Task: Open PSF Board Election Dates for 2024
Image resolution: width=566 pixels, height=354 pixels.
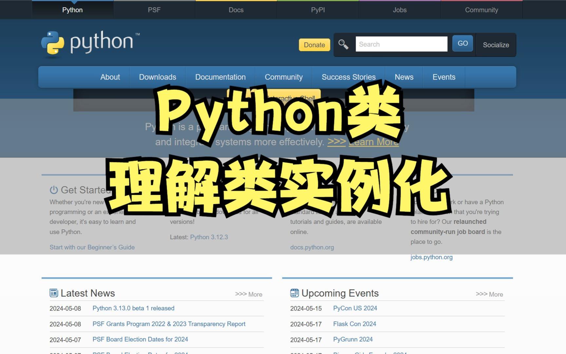Action: click(x=140, y=339)
